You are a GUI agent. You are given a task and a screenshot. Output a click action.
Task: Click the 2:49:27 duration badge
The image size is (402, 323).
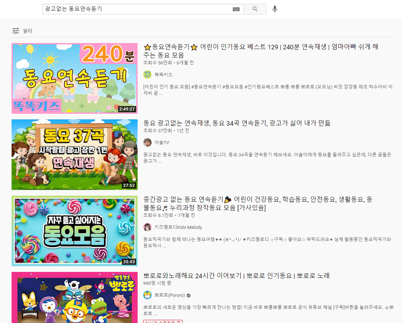coord(127,109)
